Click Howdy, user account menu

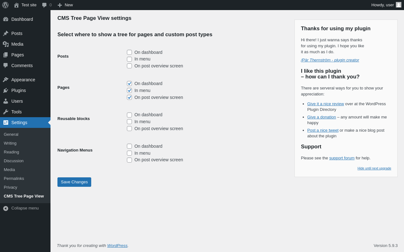(386, 5)
